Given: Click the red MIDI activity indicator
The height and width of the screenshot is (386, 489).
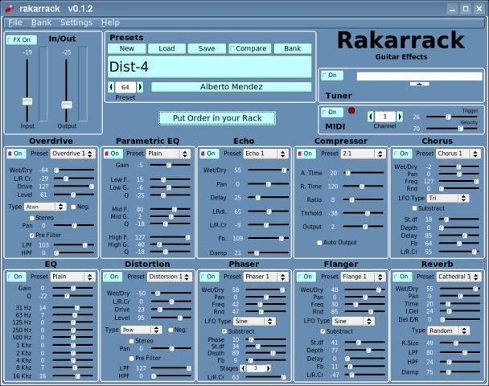Looking at the screenshot, I should click(351, 111).
